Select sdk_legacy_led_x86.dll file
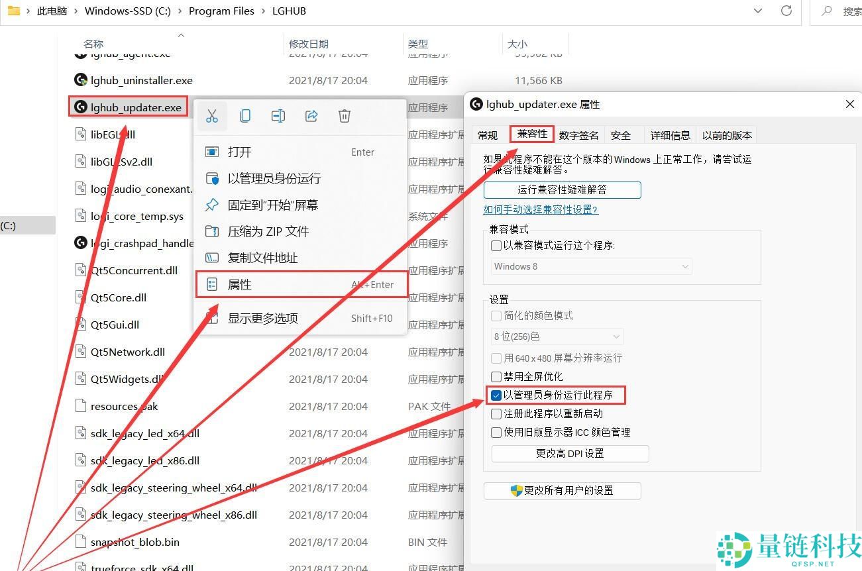 [145, 460]
